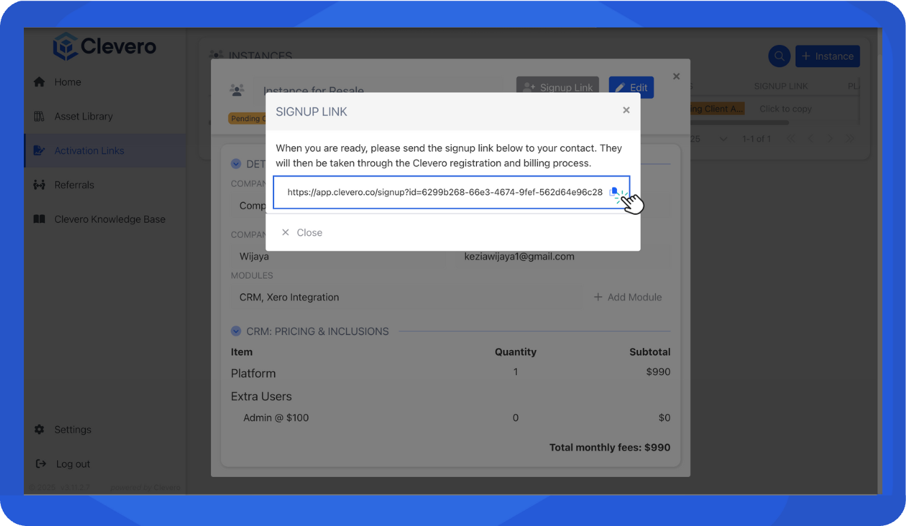Click the 'Admin @ $100' row label

pyautogui.click(x=276, y=418)
